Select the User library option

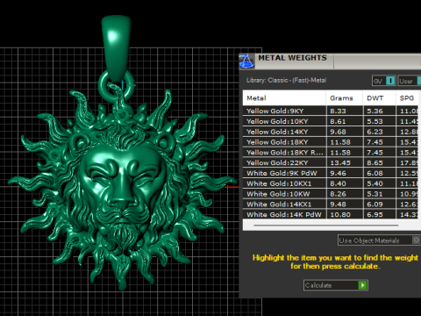(410, 81)
